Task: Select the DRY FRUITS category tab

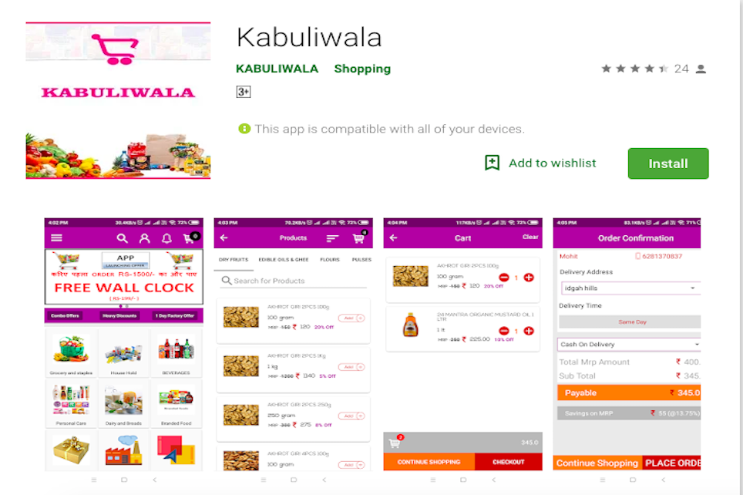Action: pyautogui.click(x=233, y=260)
